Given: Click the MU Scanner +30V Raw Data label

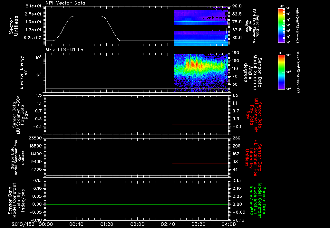Looking at the screenshot, I should click(20, 115).
